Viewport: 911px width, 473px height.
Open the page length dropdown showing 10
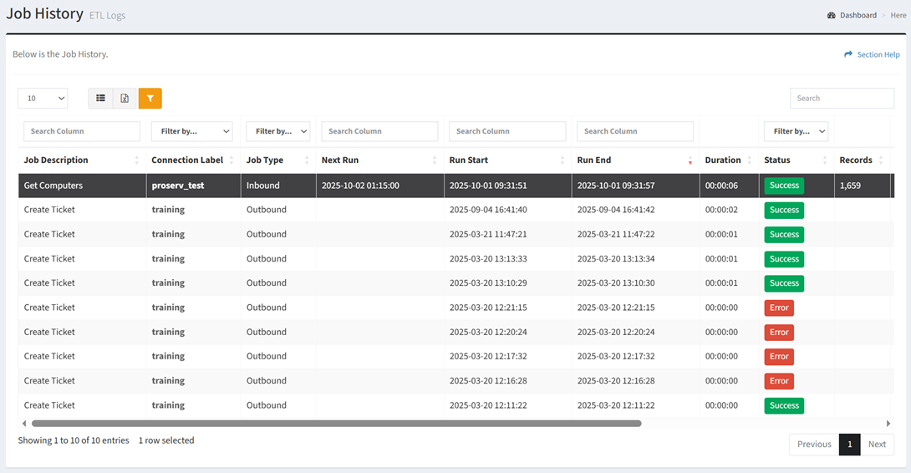pos(43,99)
